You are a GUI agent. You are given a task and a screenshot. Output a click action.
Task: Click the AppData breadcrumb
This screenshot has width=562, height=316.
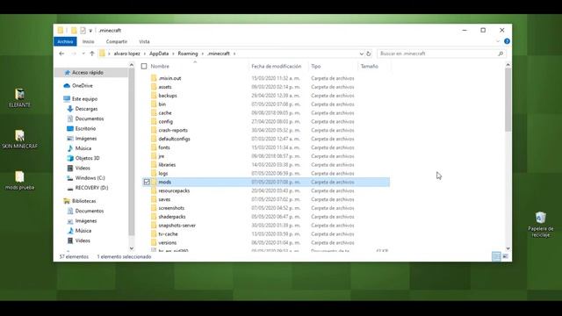tap(159, 54)
